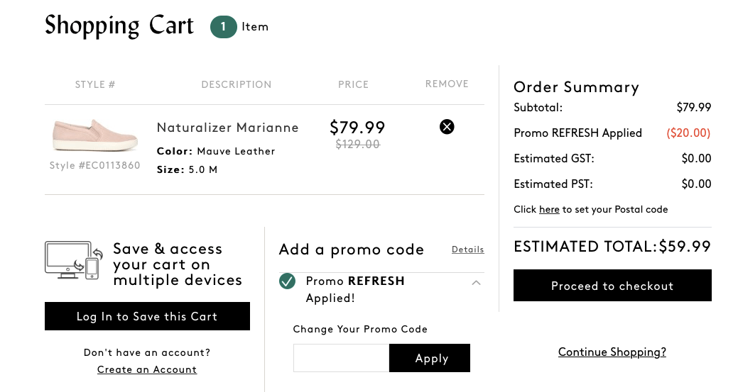The height and width of the screenshot is (392, 738).
Task: Log In to Save this Cart
Action: [147, 316]
